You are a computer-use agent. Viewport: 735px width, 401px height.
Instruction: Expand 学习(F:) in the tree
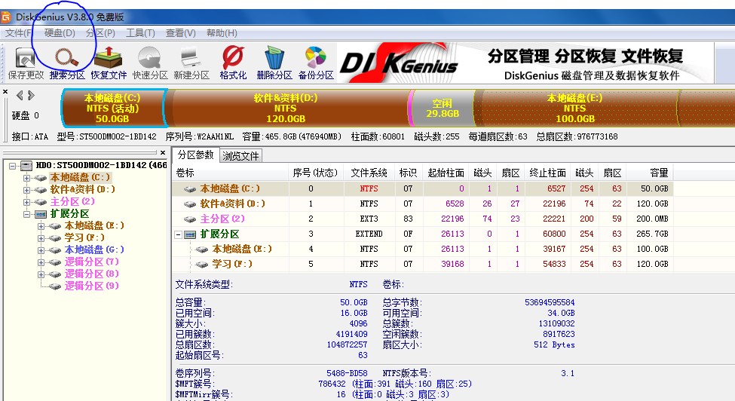click(41, 238)
